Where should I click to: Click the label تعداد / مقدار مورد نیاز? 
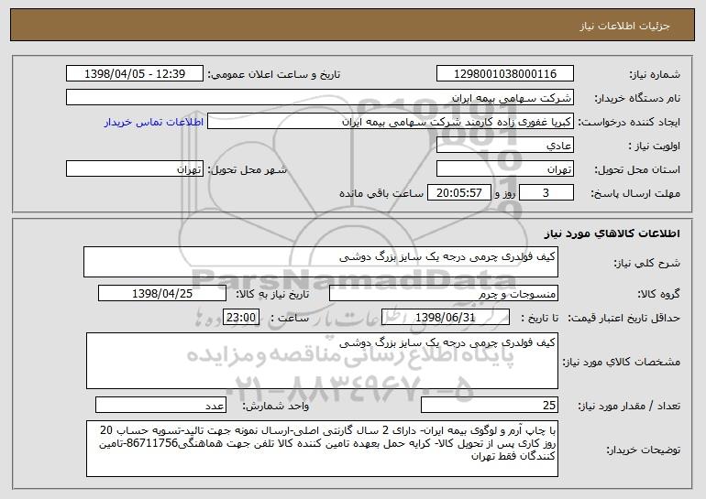[x=629, y=406]
